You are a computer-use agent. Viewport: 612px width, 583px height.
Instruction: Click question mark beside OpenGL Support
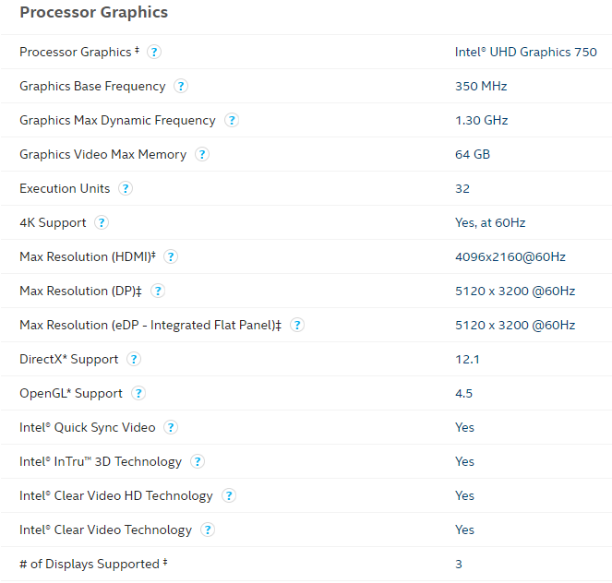[x=138, y=393]
